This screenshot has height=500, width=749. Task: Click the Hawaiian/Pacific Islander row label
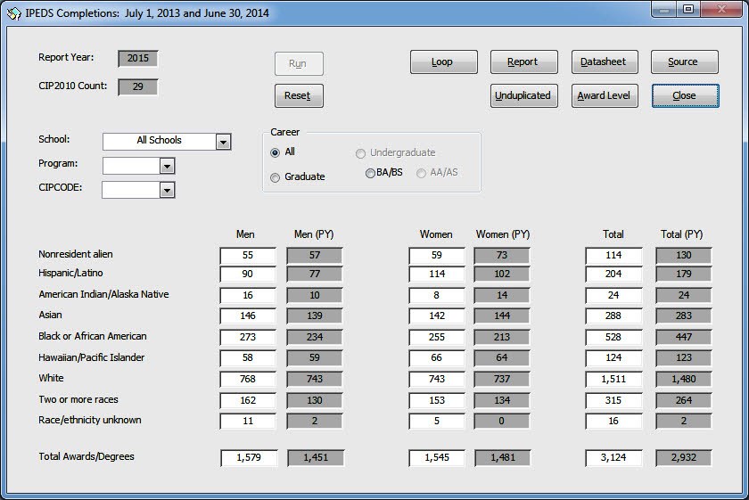point(91,357)
